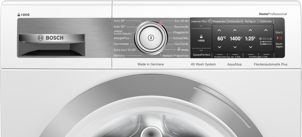Raise spin speed with the arrow above 1400
Image resolution: width=302 pixels, height=137 pixels.
(x=235, y=30)
